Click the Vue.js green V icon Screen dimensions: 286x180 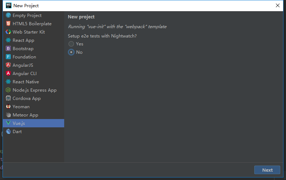(8, 123)
